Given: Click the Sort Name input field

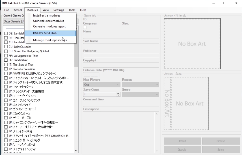Looking at the screenshot, I should 121,46.
